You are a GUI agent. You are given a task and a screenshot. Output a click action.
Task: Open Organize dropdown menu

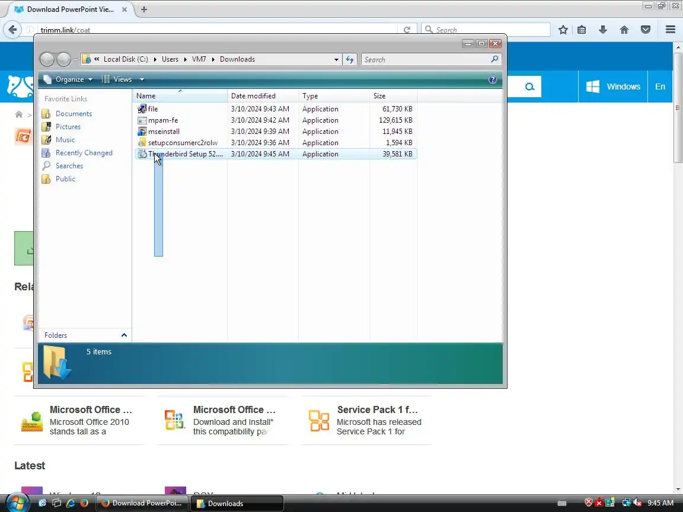pyautogui.click(x=68, y=79)
